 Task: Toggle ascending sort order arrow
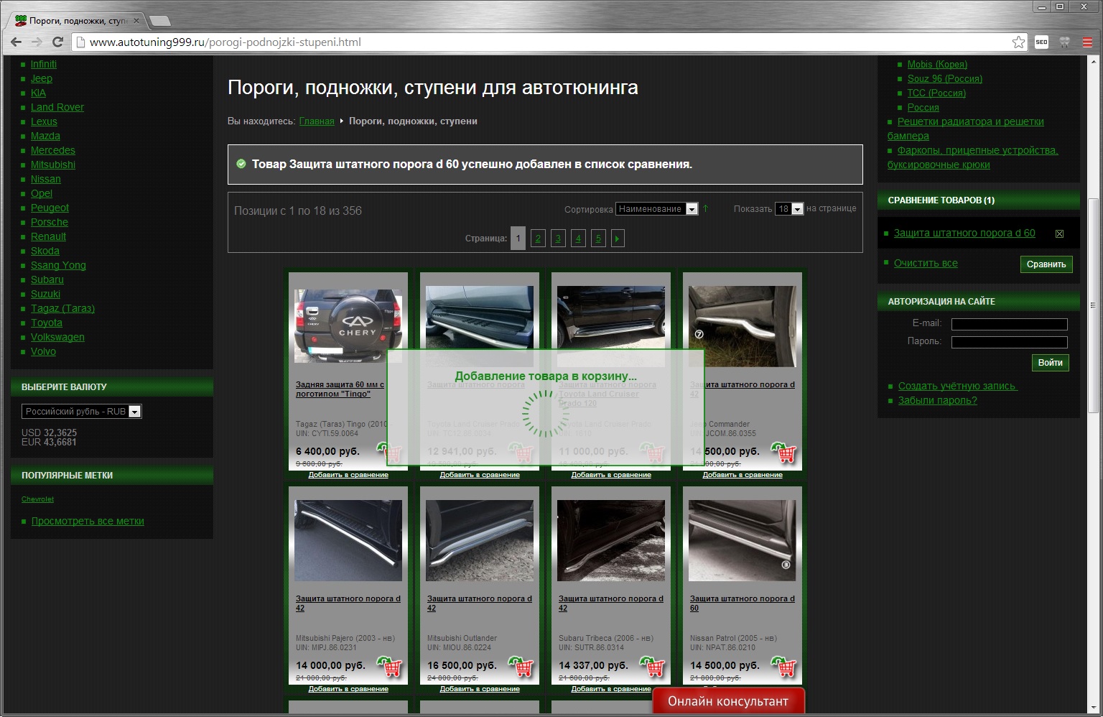705,208
